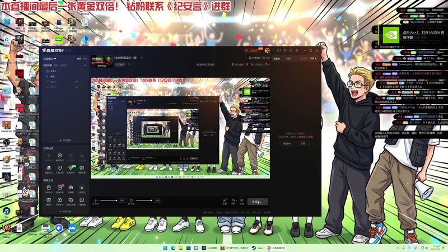Select the 文本 1 source row
The image size is (448, 252).
pyautogui.click(x=66, y=71)
